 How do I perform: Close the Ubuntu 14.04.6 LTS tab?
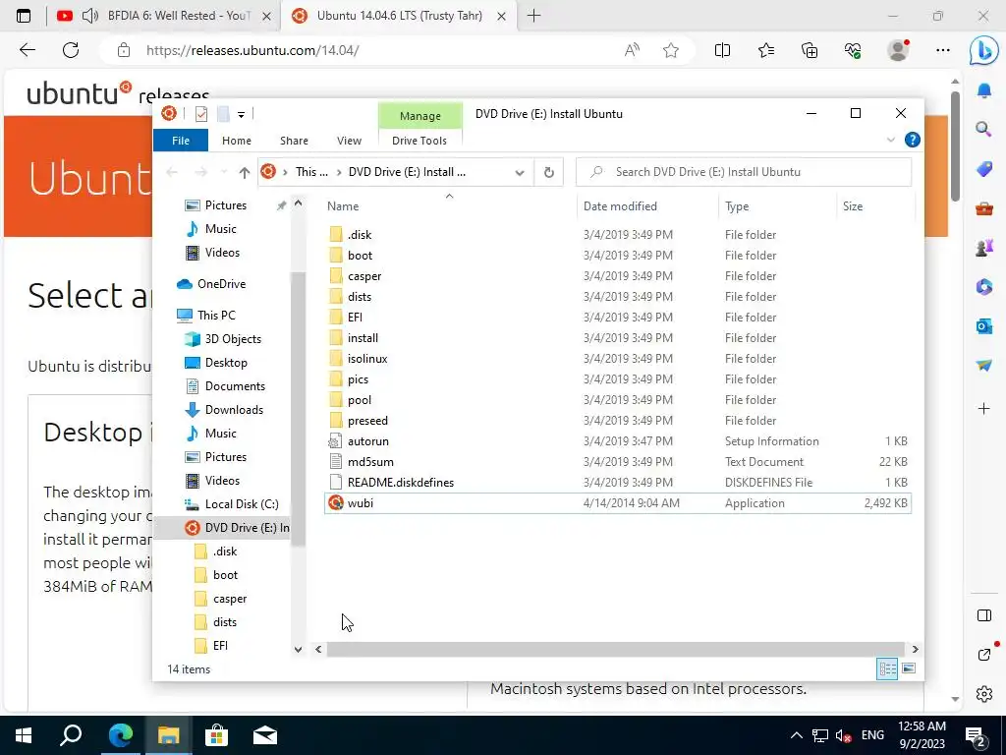click(502, 16)
